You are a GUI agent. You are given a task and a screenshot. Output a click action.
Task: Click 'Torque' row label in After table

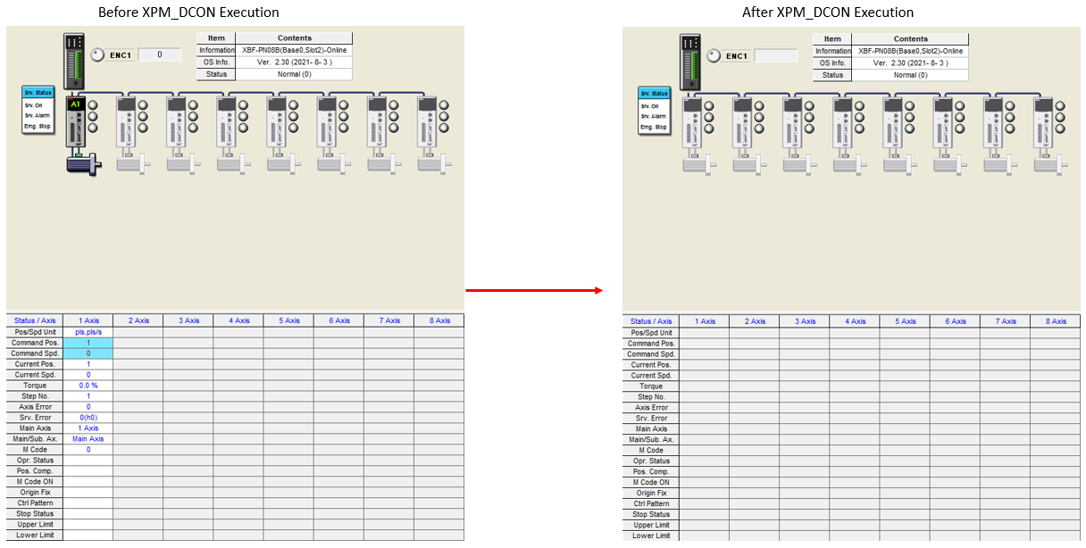(651, 386)
